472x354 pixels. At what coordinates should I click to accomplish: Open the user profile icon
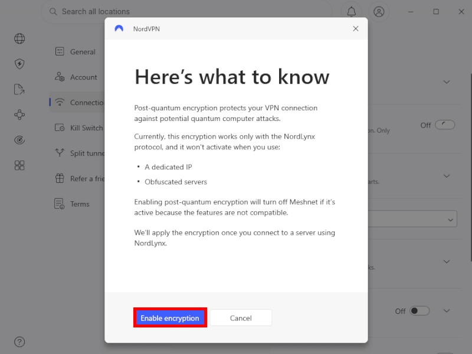[379, 12]
